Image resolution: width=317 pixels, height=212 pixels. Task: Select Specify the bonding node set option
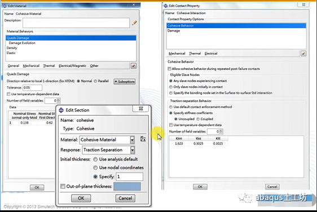[171, 93]
